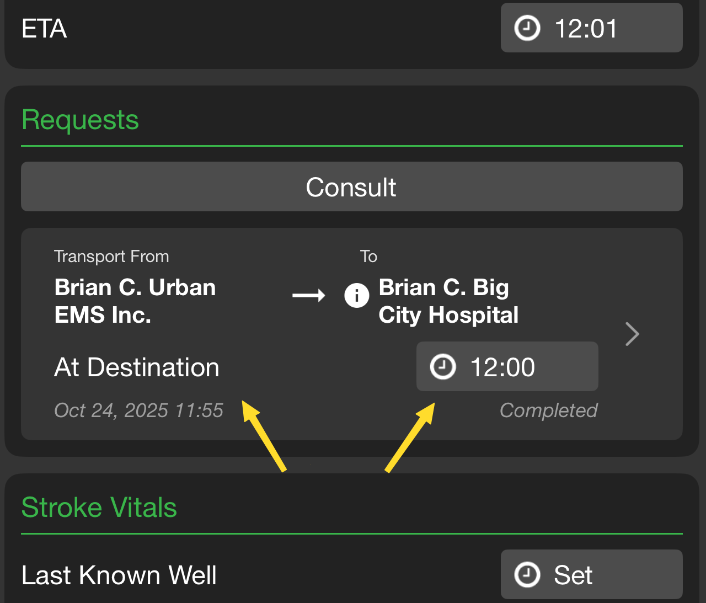Image resolution: width=706 pixels, height=603 pixels.
Task: Select Brian C. Big City Hospital destination
Action: pyautogui.click(x=448, y=301)
